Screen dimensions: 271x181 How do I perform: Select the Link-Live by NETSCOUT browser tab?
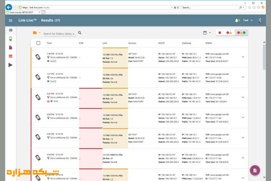coord(23,12)
